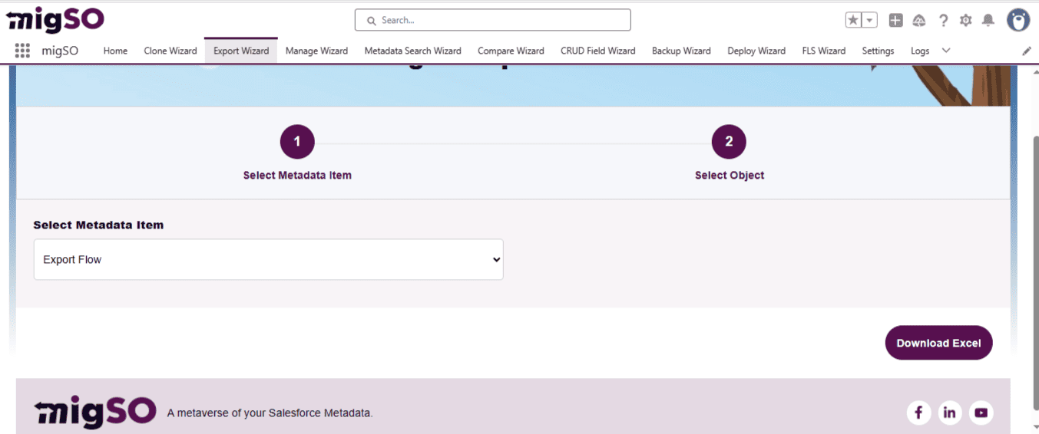Click the migSO logo in footer
The width and height of the screenshot is (1039, 434).
95,413
